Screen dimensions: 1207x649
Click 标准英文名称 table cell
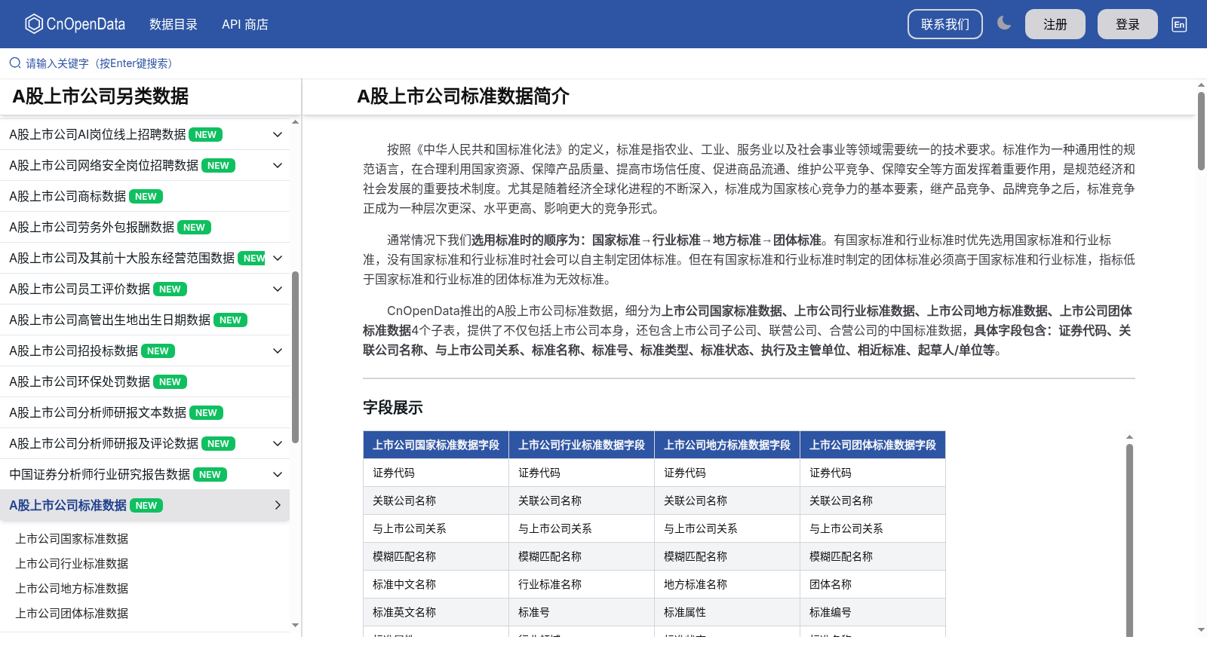click(436, 612)
